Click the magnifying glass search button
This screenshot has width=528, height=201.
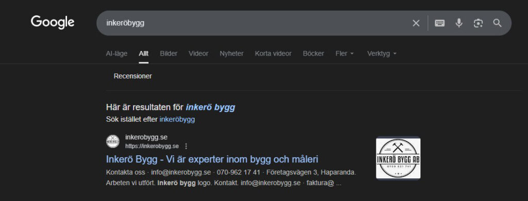(498, 23)
